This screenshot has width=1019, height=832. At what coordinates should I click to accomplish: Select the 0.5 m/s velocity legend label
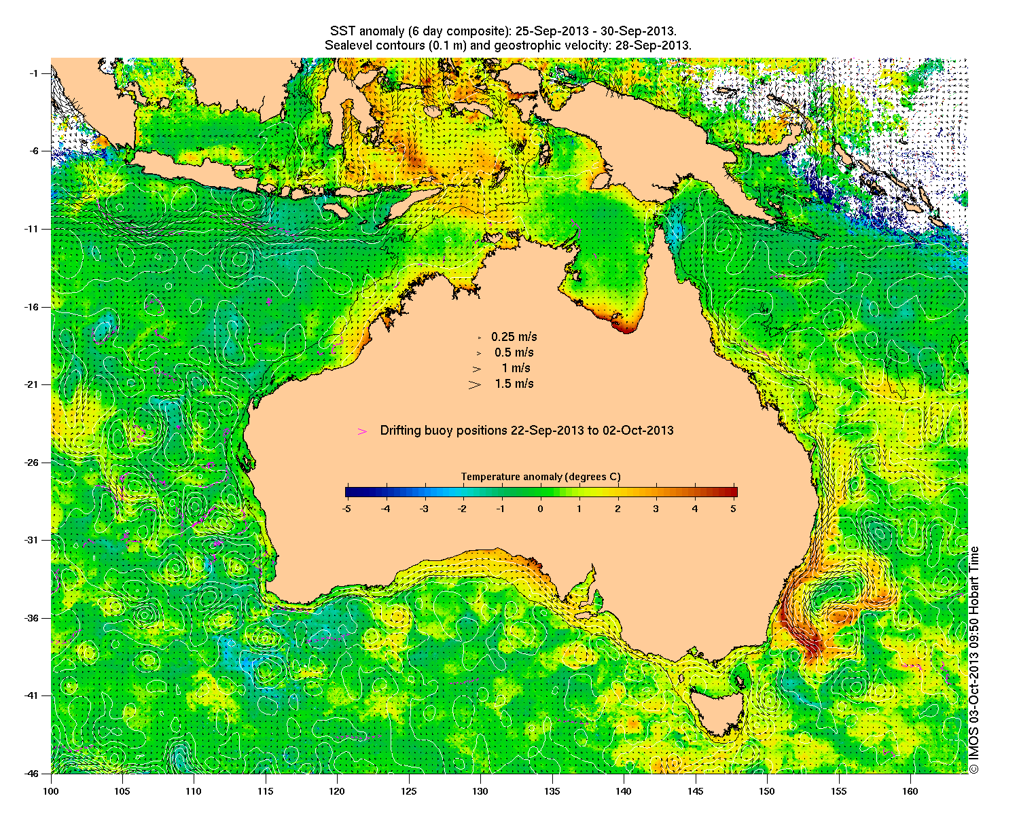(514, 352)
